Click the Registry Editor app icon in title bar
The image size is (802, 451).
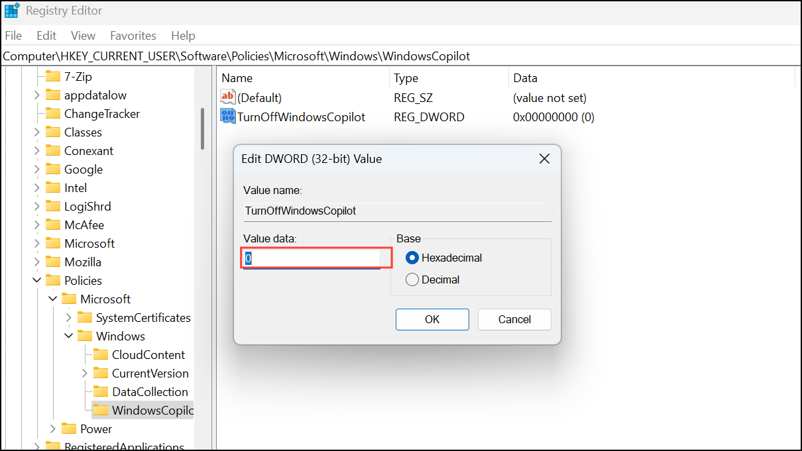click(12, 11)
